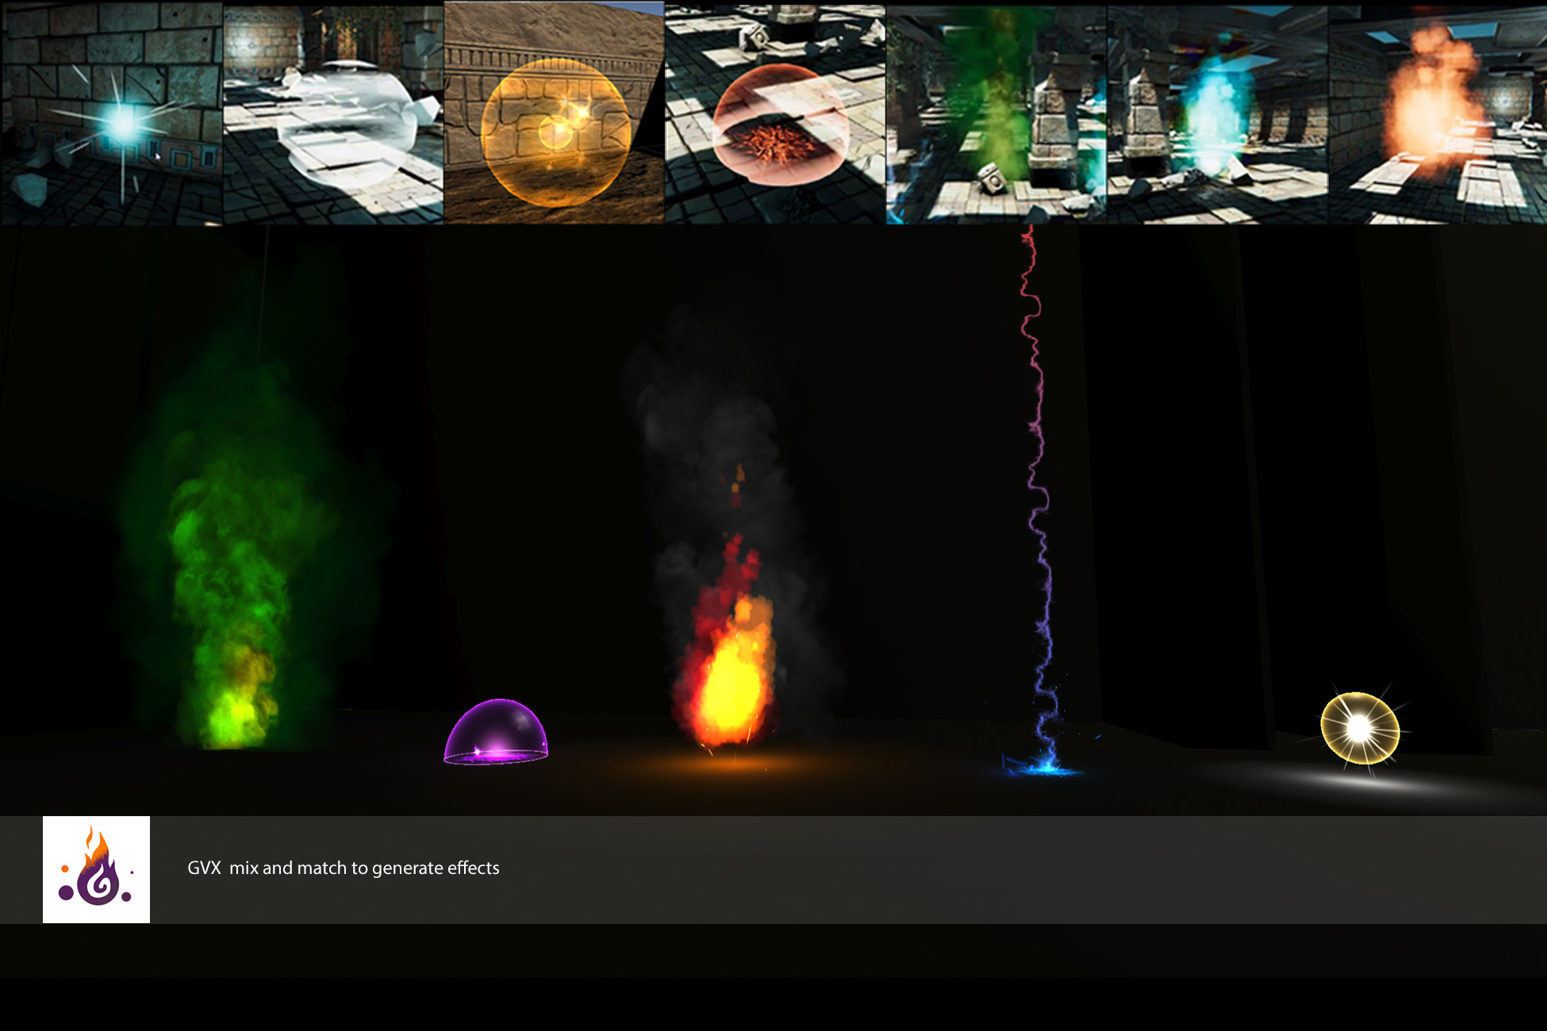Select the yellow starburst flare effect
This screenshot has height=1031, width=1547.
(1359, 730)
